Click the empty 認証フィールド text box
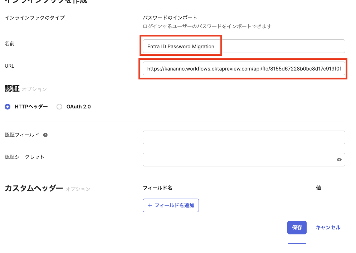 (244, 137)
